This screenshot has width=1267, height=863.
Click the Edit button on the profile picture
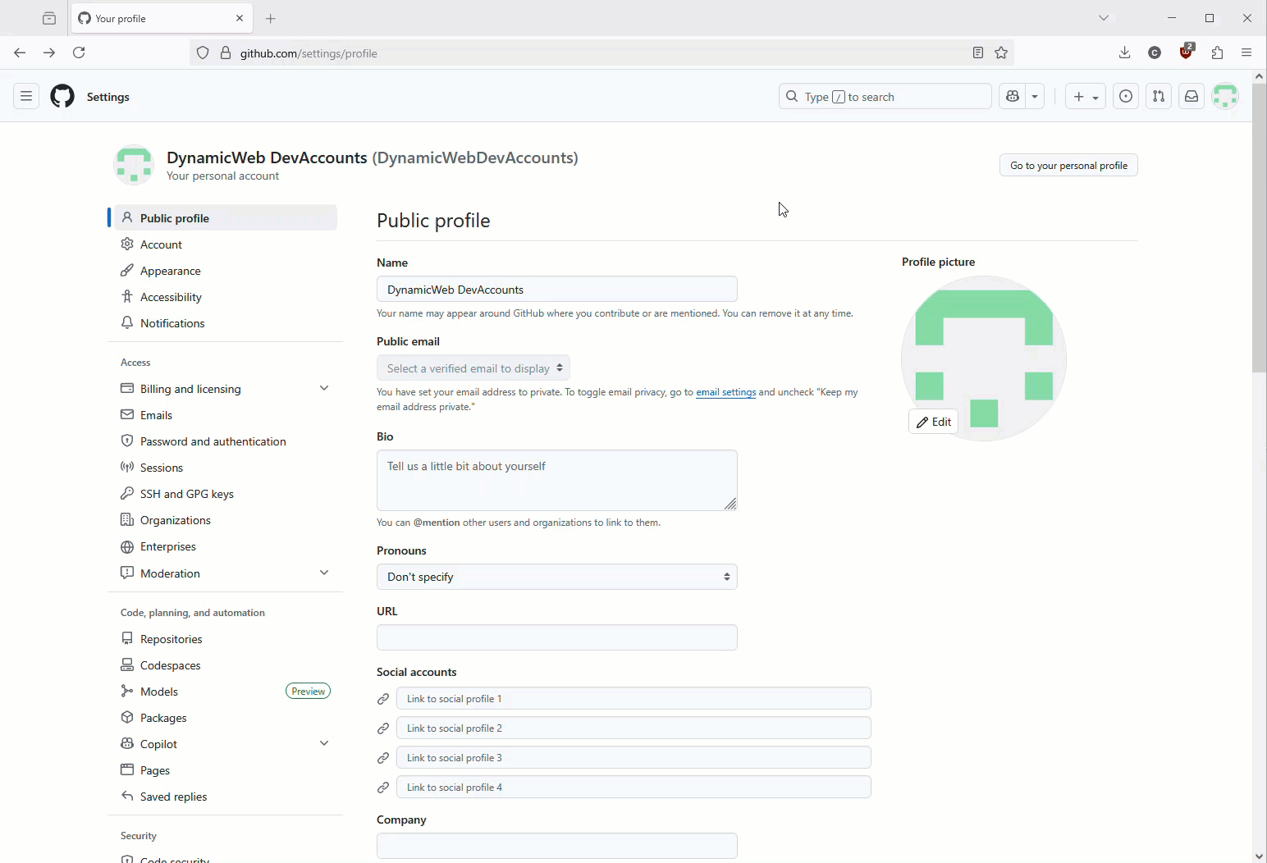933,421
